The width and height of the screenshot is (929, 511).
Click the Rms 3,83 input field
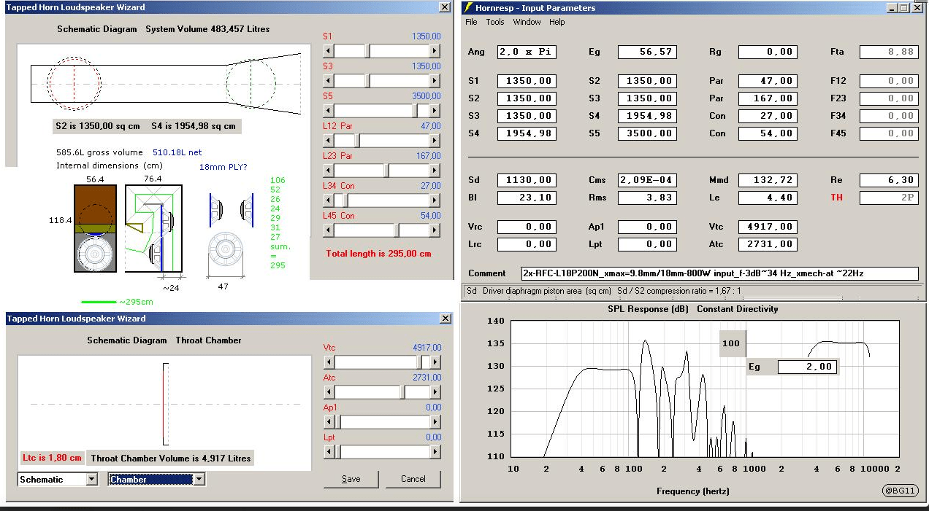647,198
